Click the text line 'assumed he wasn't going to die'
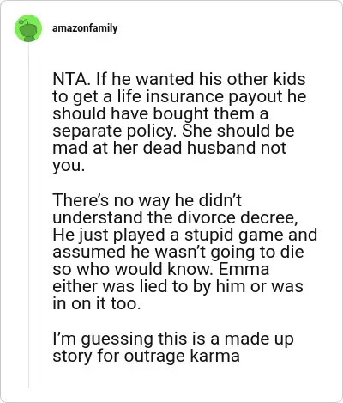This screenshot has width=343, height=403. (178, 252)
